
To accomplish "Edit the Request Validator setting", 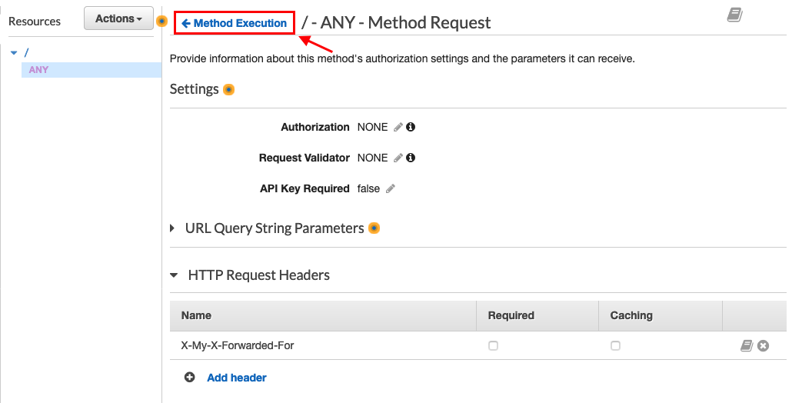I will [398, 158].
